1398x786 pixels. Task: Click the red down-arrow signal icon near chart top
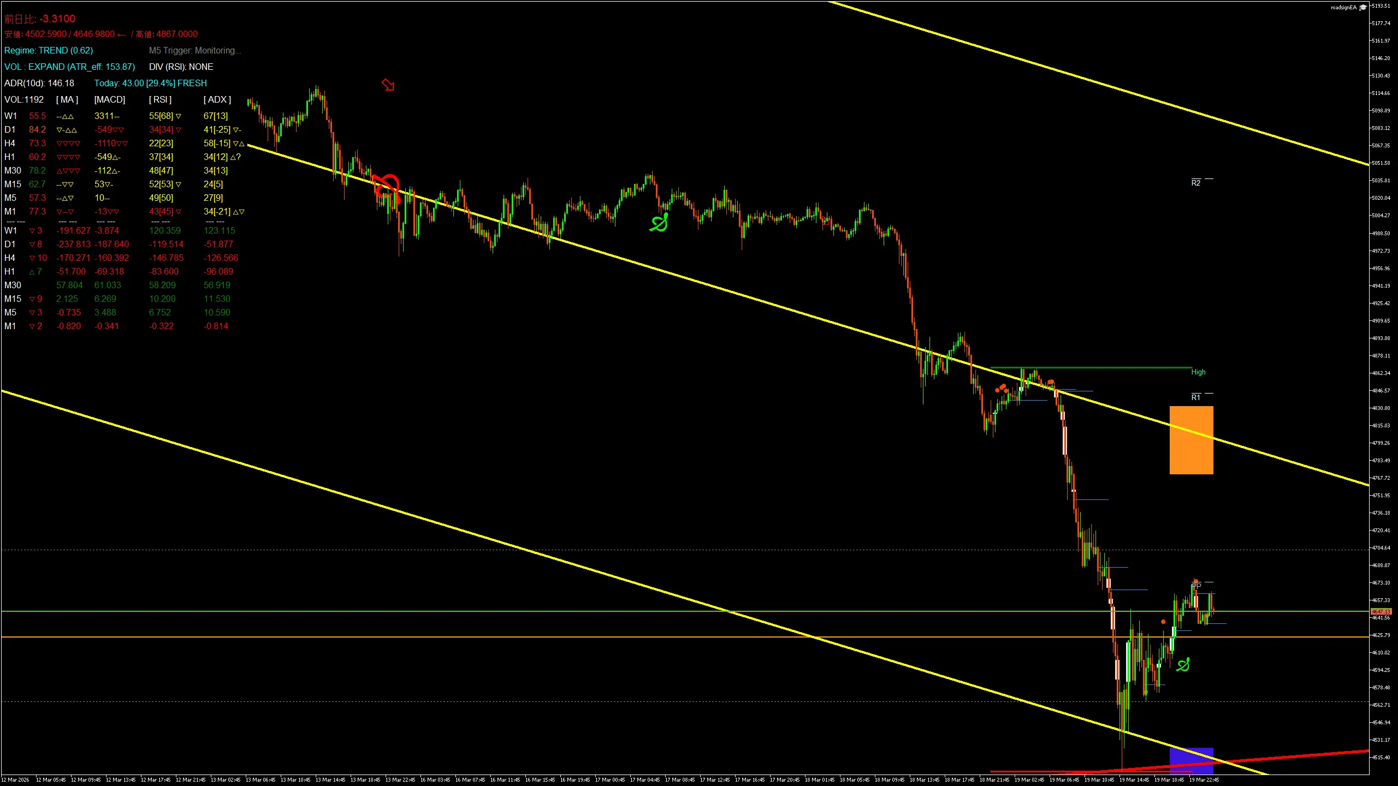[388, 86]
